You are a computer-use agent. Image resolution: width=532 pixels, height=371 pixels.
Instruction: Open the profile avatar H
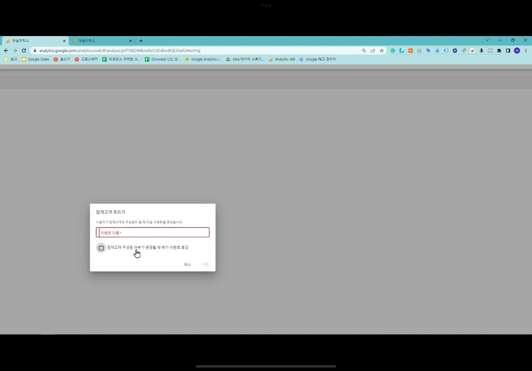517,51
